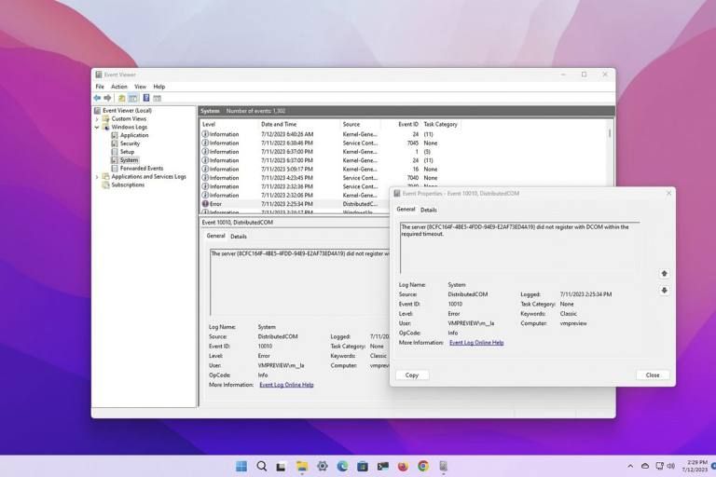Image resolution: width=716 pixels, height=477 pixels.
Task: Open General tab in Event Properties dialog
Action: pyautogui.click(x=406, y=209)
